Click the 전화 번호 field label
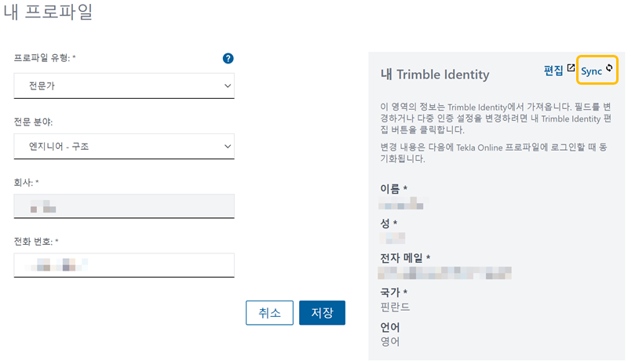 (x=36, y=241)
